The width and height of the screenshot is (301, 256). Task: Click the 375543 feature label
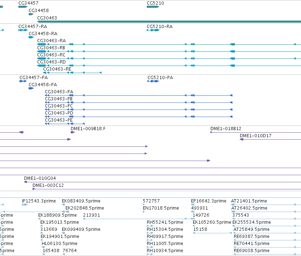point(241,215)
